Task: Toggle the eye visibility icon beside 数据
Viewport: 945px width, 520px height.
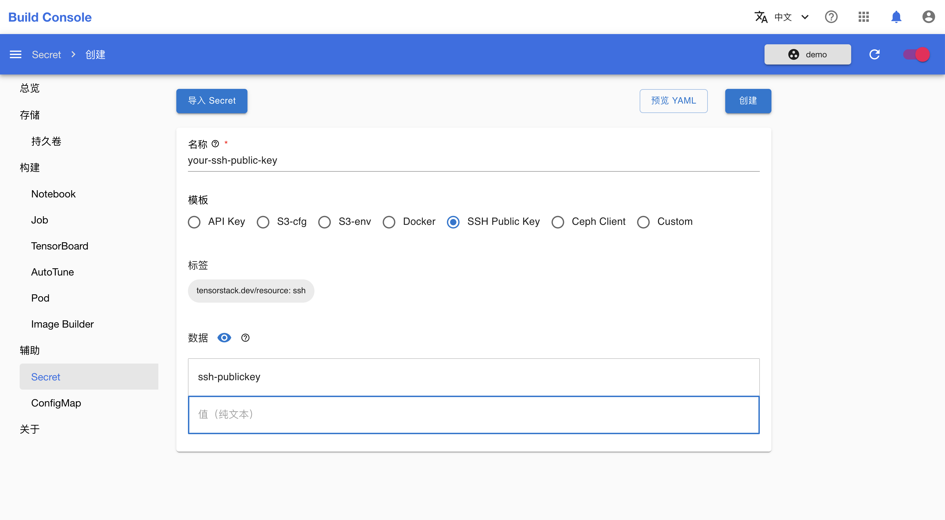Action: [x=224, y=338]
